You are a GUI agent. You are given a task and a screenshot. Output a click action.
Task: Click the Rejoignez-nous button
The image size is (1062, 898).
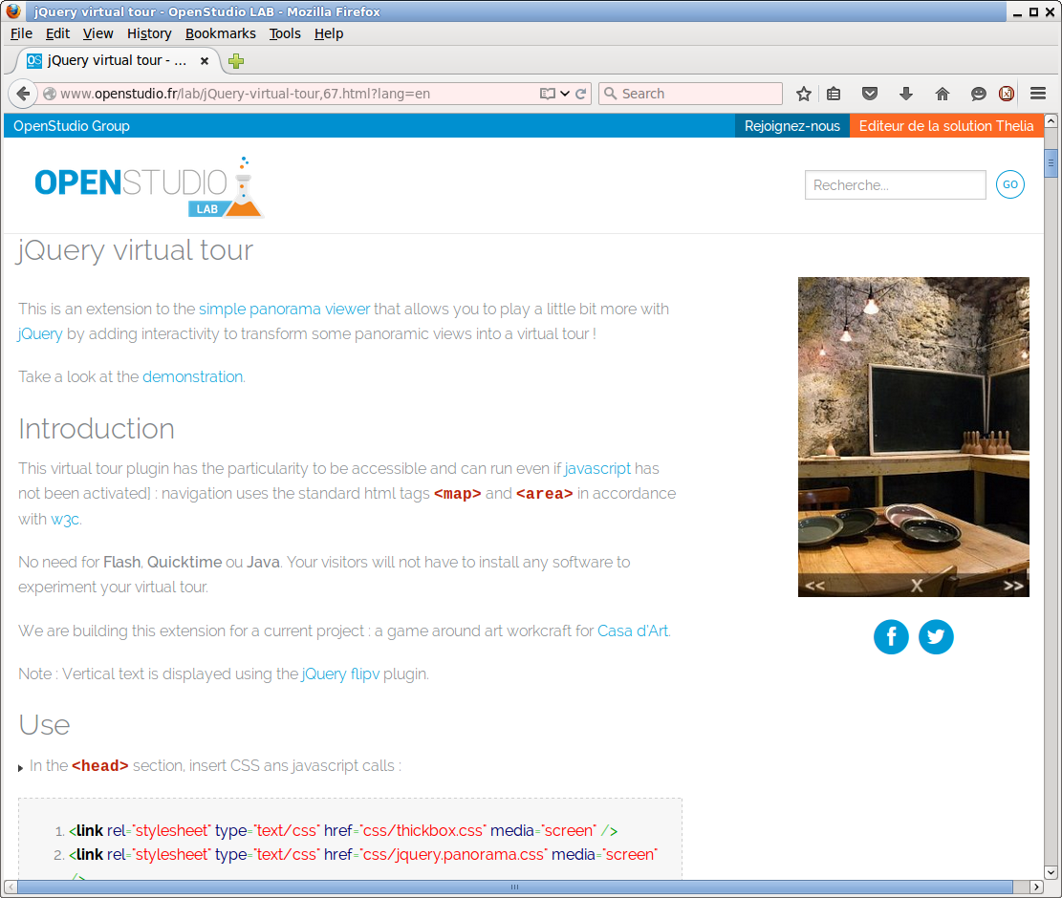pyautogui.click(x=791, y=126)
